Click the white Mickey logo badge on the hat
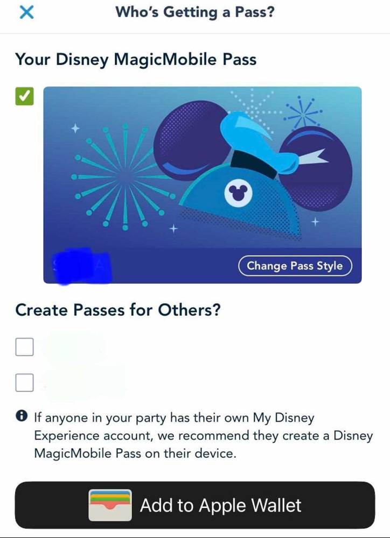390x538 pixels. tap(238, 193)
